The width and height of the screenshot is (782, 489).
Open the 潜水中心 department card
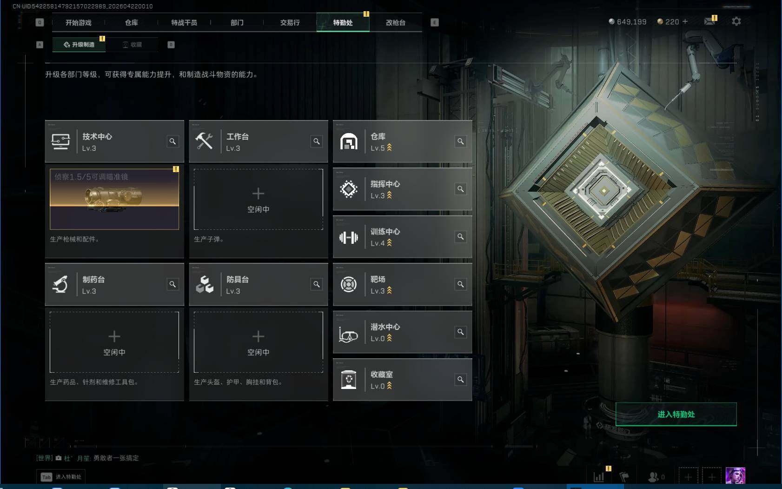coord(403,332)
